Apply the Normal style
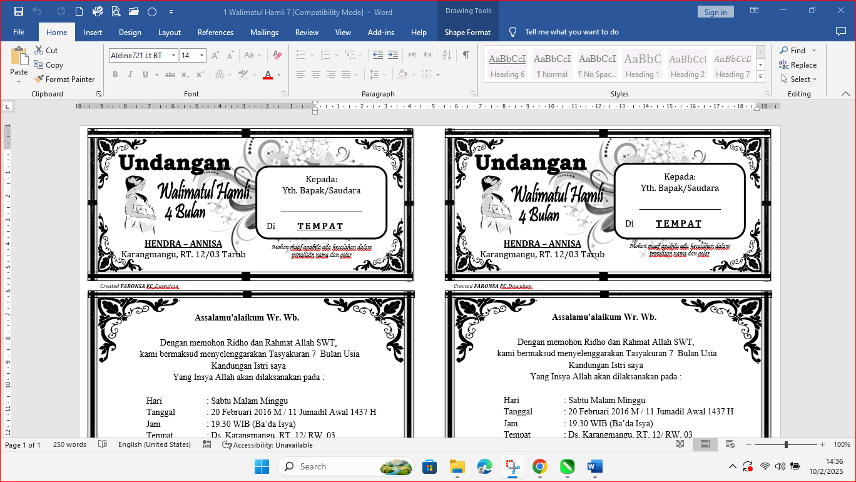Screen dimensions: 856x482 tap(552, 64)
